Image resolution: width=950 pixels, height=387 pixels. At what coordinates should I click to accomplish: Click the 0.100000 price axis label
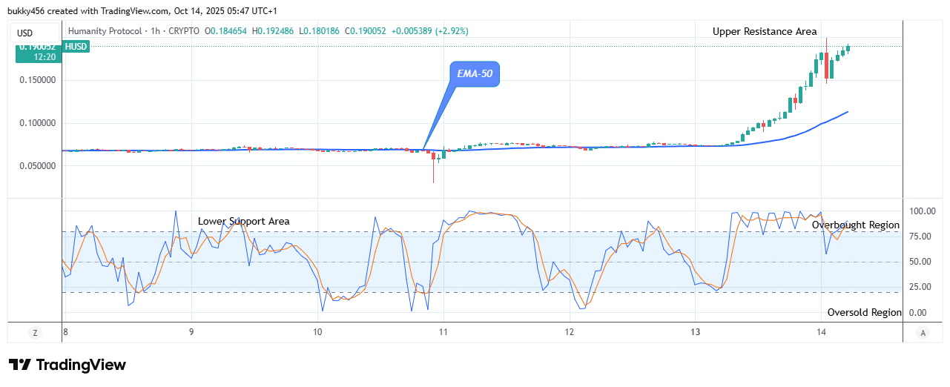pos(36,123)
